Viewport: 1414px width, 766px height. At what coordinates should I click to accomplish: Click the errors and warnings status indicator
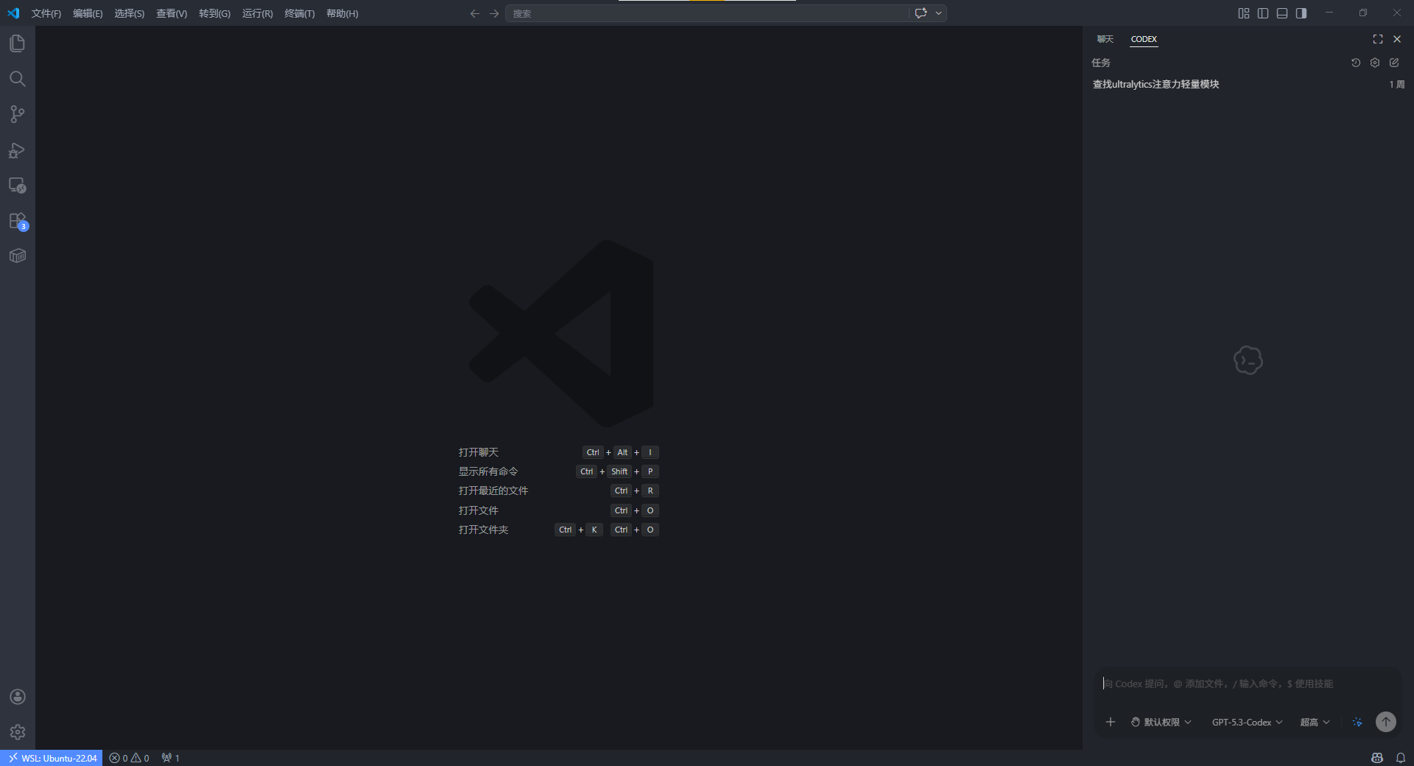pyautogui.click(x=130, y=758)
